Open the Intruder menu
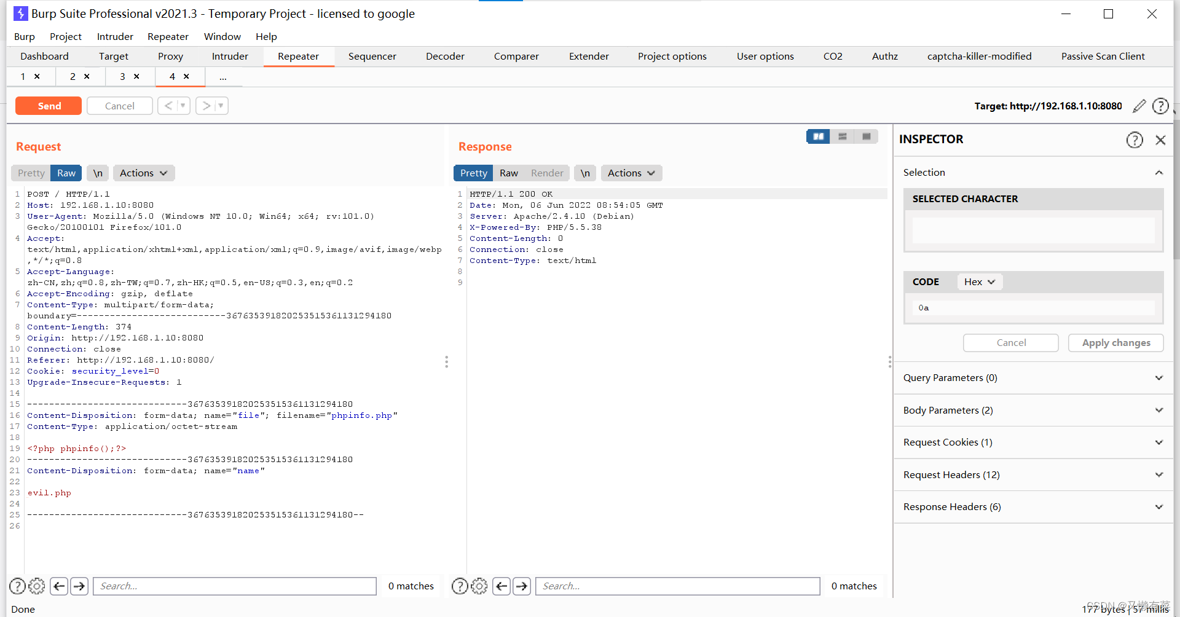 114,36
